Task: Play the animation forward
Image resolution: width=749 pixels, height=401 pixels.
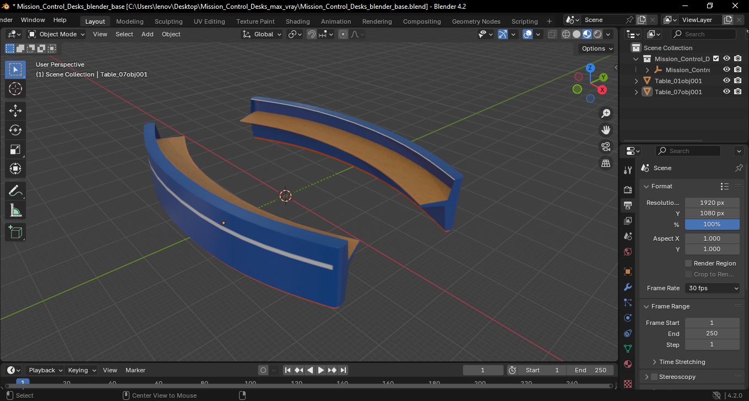Action: 321,370
